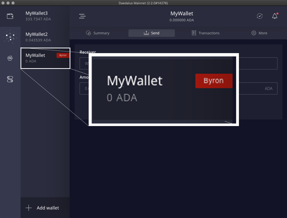This screenshot has height=218, width=287.
Task: Click into the Amount field
Action: pyautogui.click(x=250, y=88)
